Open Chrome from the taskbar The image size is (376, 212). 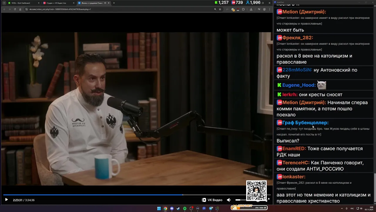pyautogui.click(x=165, y=208)
